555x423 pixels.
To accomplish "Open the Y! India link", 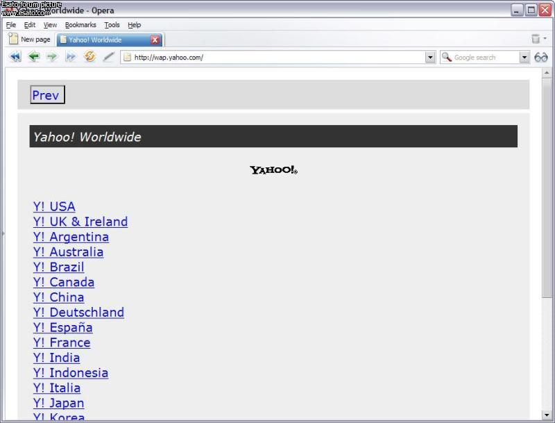I will (57, 358).
